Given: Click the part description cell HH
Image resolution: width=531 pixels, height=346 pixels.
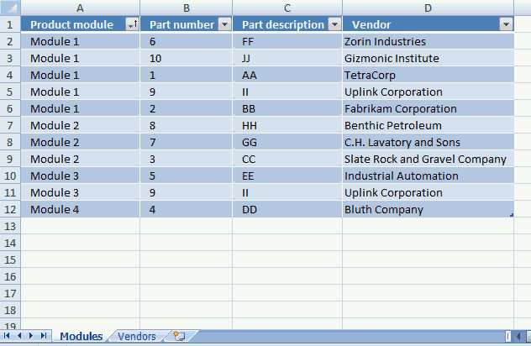Looking at the screenshot, I should [x=287, y=125].
